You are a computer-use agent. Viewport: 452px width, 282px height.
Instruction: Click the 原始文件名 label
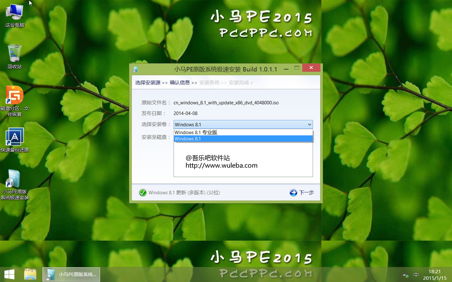(156, 103)
